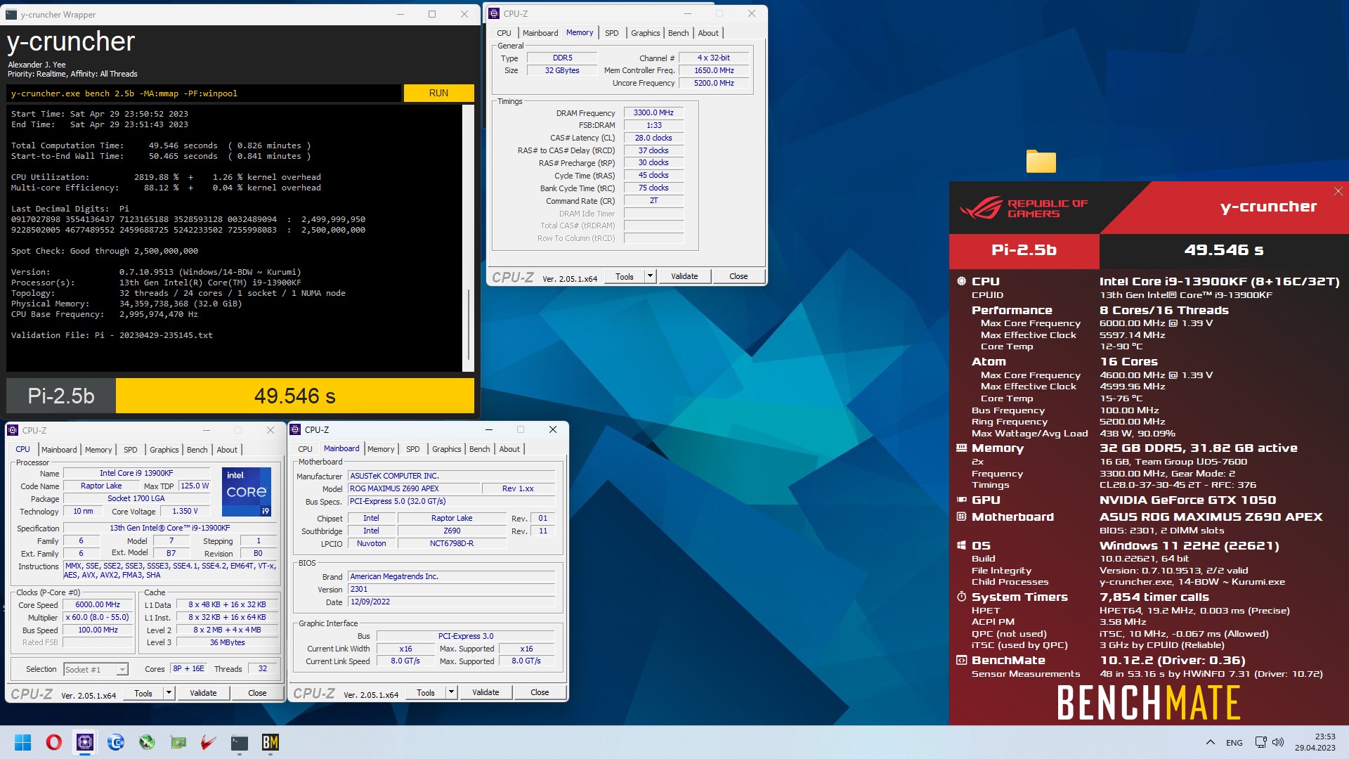
Task: Launch Opera browser from the taskbar
Action: 54,742
